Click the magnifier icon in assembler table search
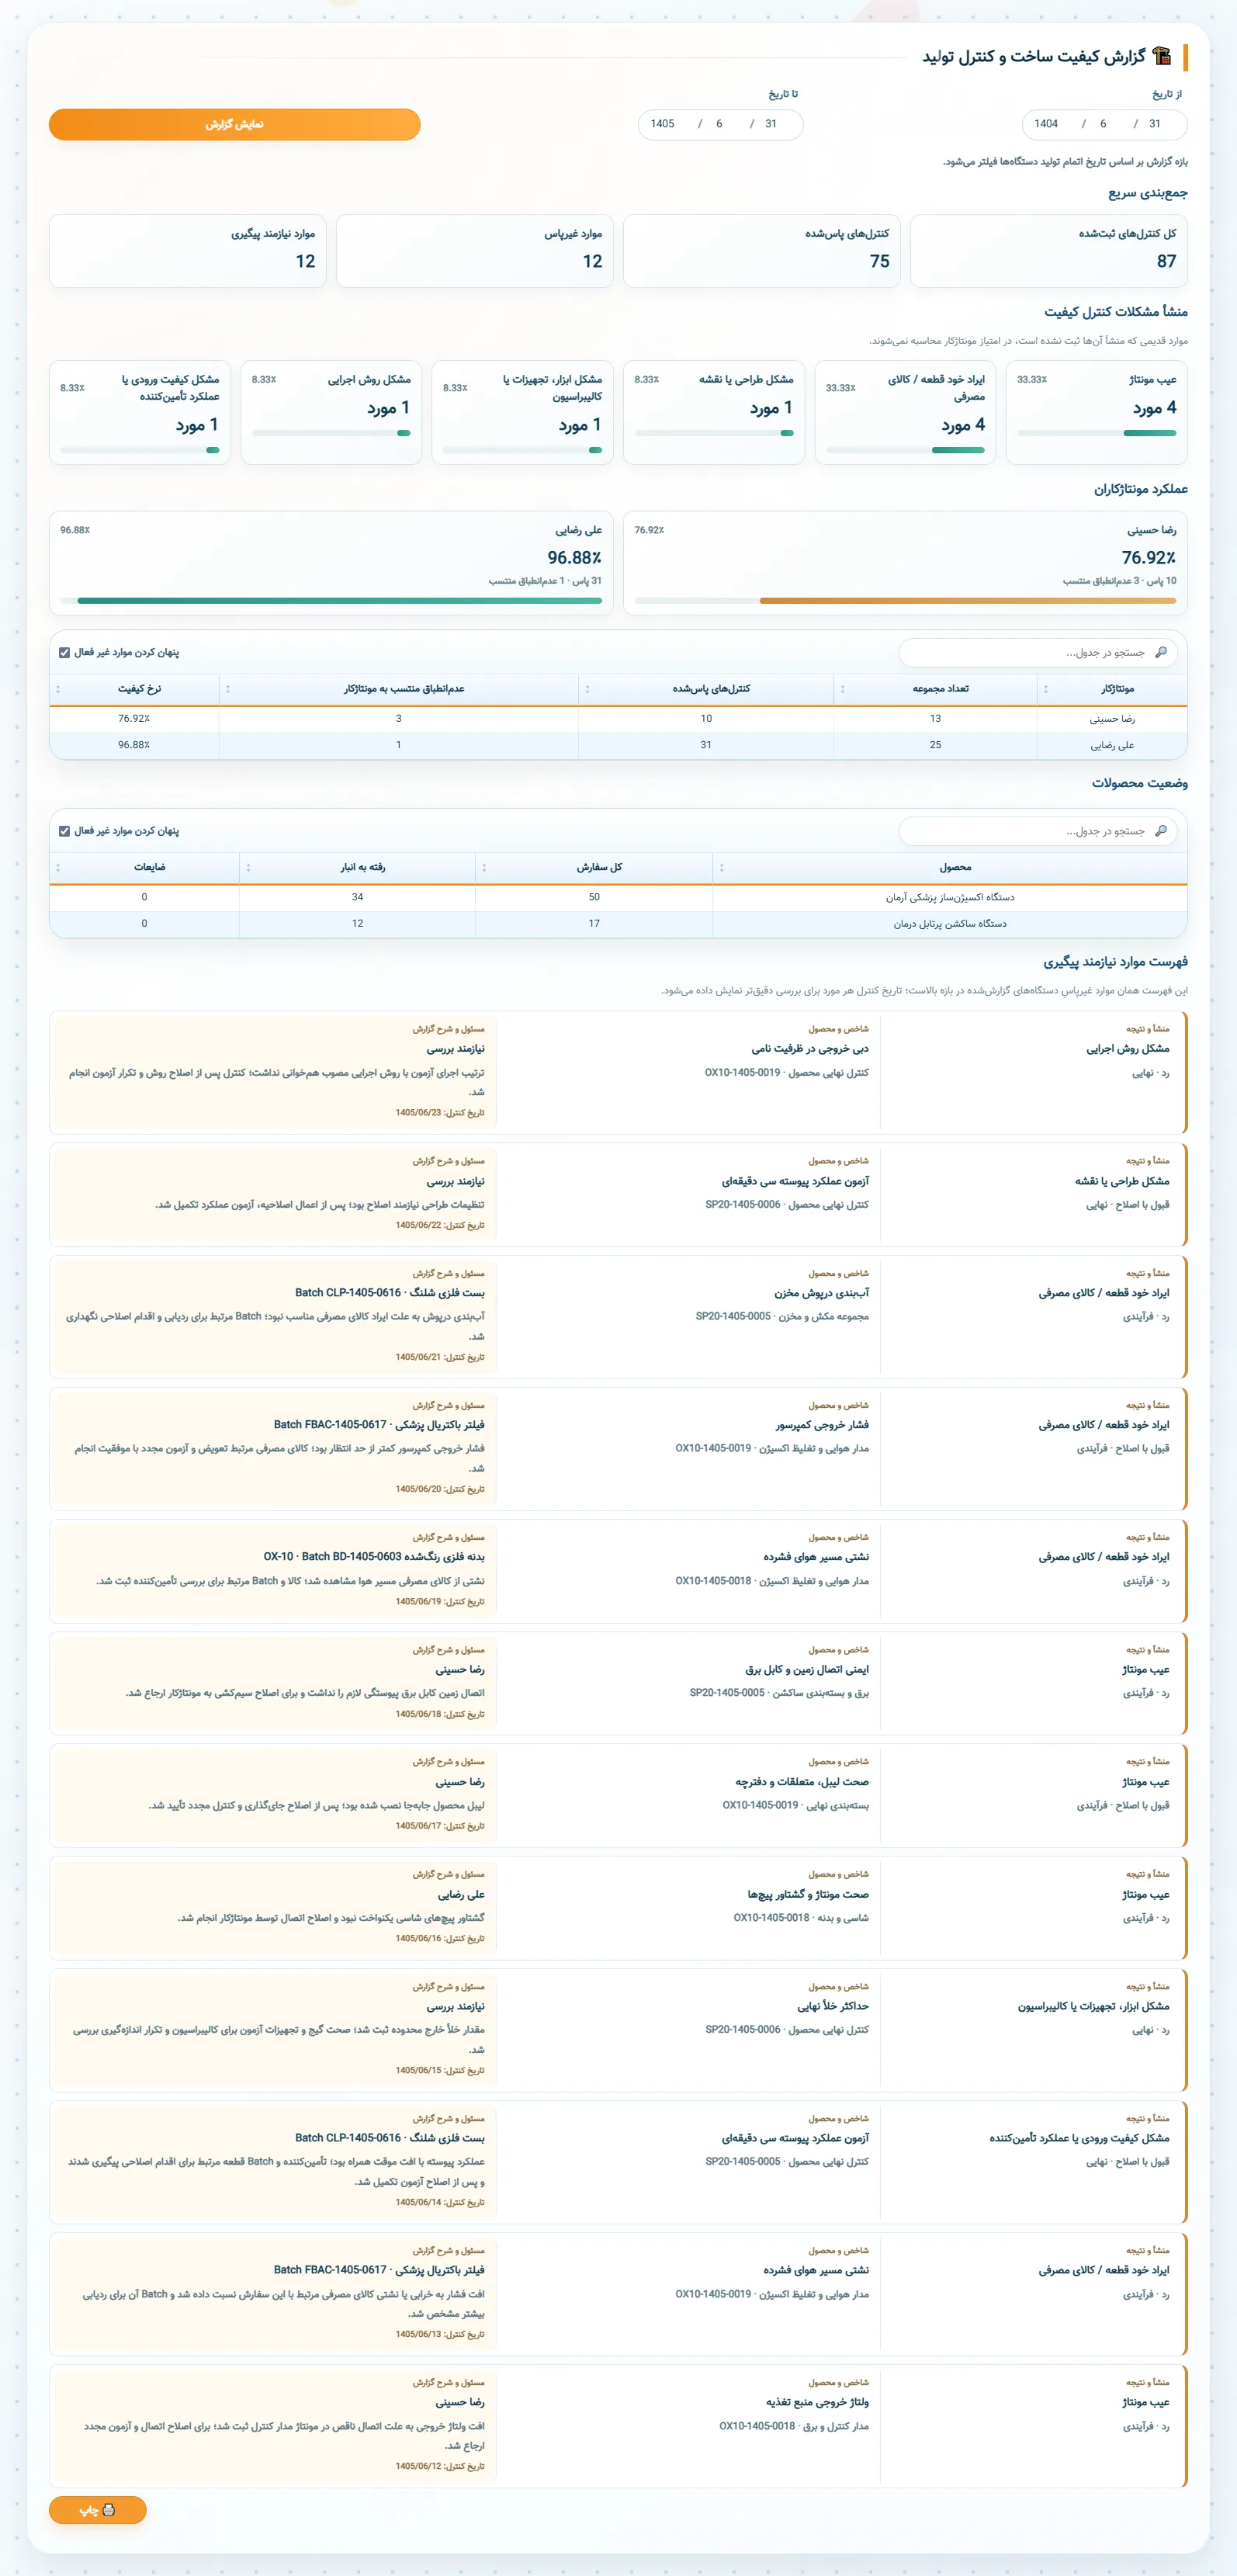This screenshot has width=1237, height=2576. click(1161, 652)
